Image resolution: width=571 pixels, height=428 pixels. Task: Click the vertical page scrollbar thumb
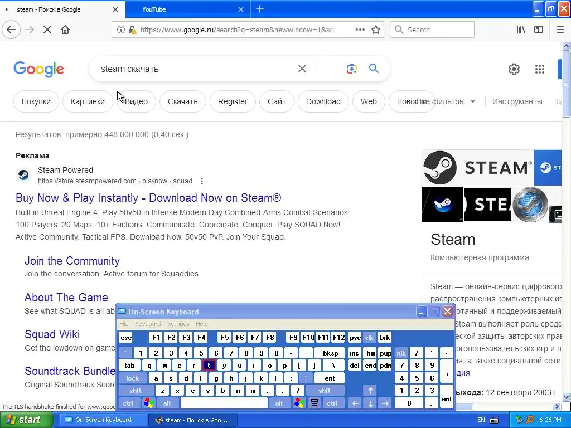pos(566,84)
